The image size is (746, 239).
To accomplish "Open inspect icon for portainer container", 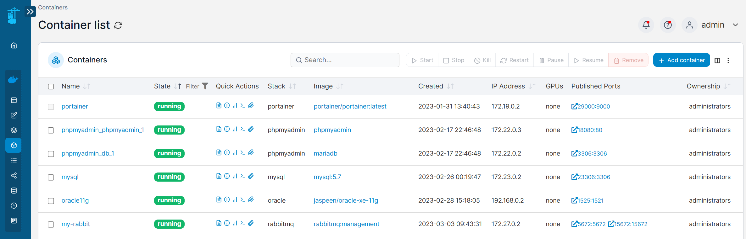I will (227, 106).
